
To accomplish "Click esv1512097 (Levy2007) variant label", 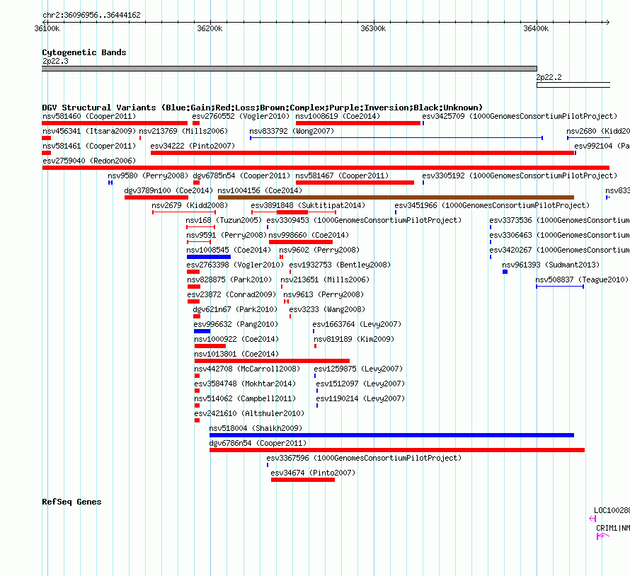I will [x=360, y=384].
